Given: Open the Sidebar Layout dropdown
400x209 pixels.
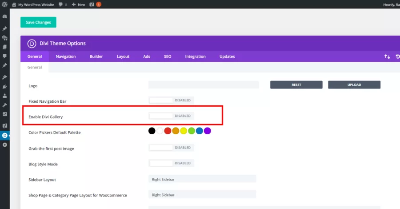Looking at the screenshot, I should coord(202,179).
